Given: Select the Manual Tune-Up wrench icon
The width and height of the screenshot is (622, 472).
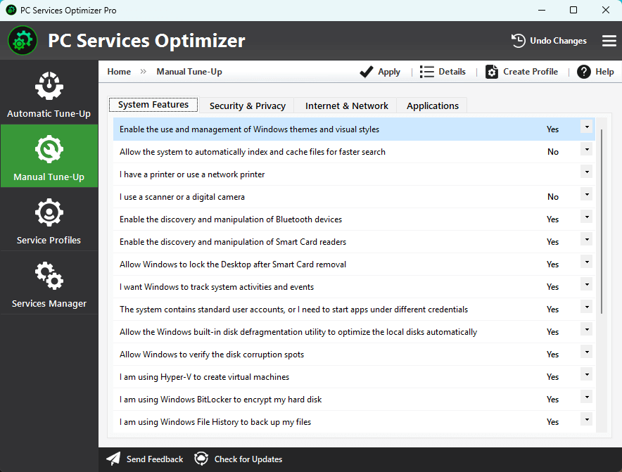Looking at the screenshot, I should point(49,149).
